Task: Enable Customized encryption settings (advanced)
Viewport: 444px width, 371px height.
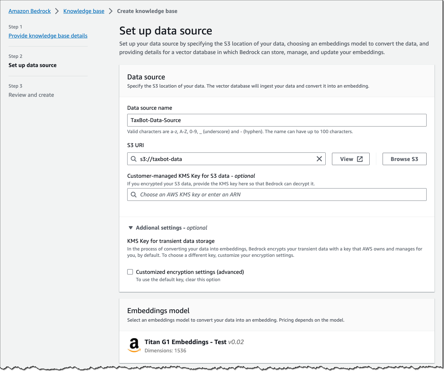Action: pos(130,272)
